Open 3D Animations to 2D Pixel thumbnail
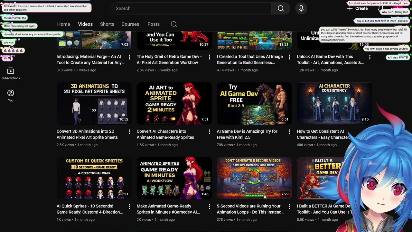412x232 pixels. pyautogui.click(x=94, y=103)
